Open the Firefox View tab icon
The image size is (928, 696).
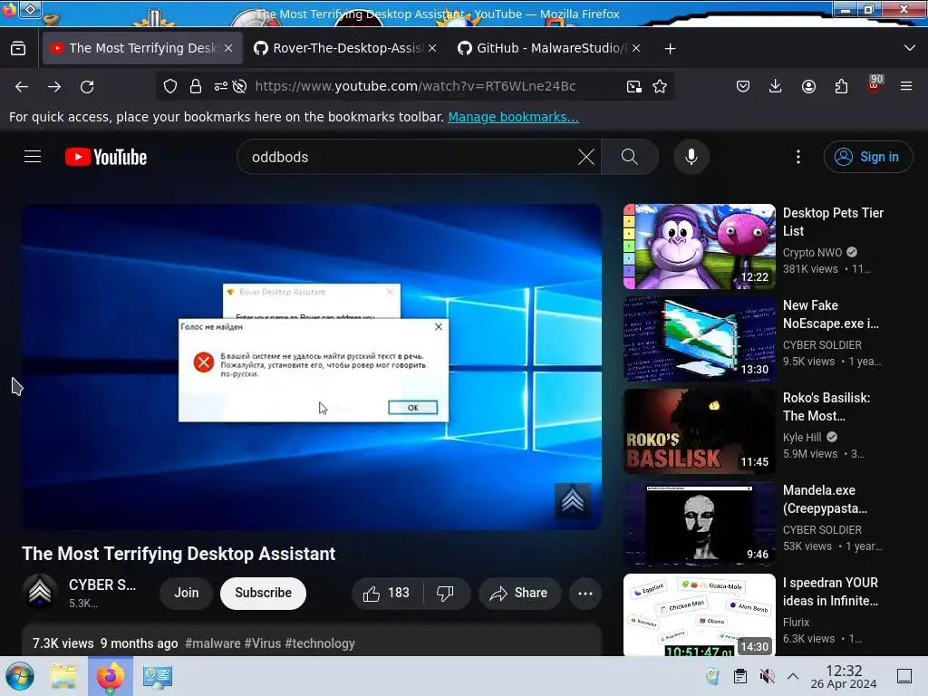pos(18,49)
